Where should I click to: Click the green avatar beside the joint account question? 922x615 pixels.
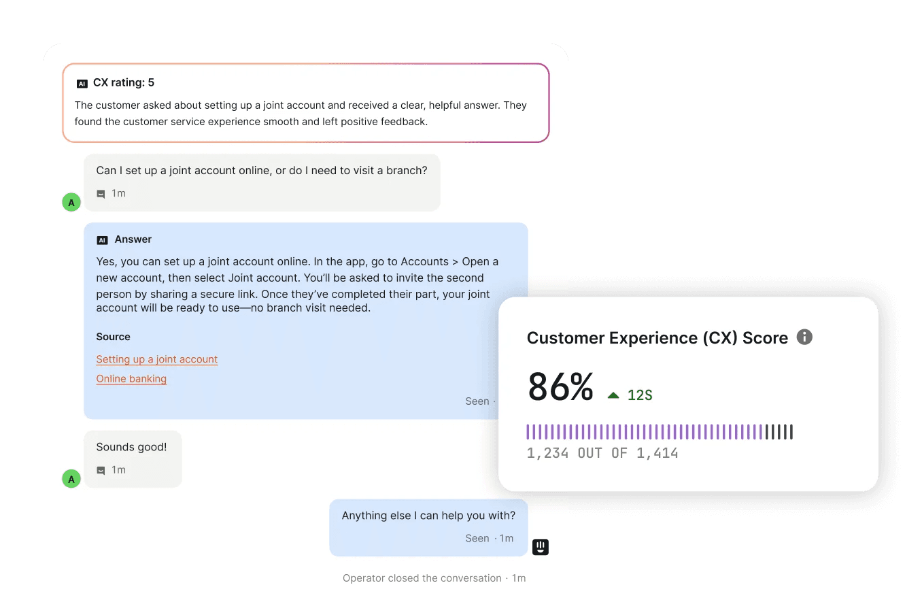click(x=71, y=202)
